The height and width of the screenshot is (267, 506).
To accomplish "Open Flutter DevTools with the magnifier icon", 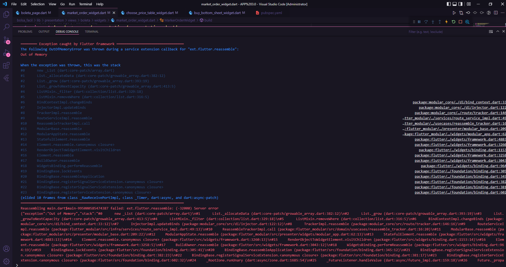I will 467,22.
